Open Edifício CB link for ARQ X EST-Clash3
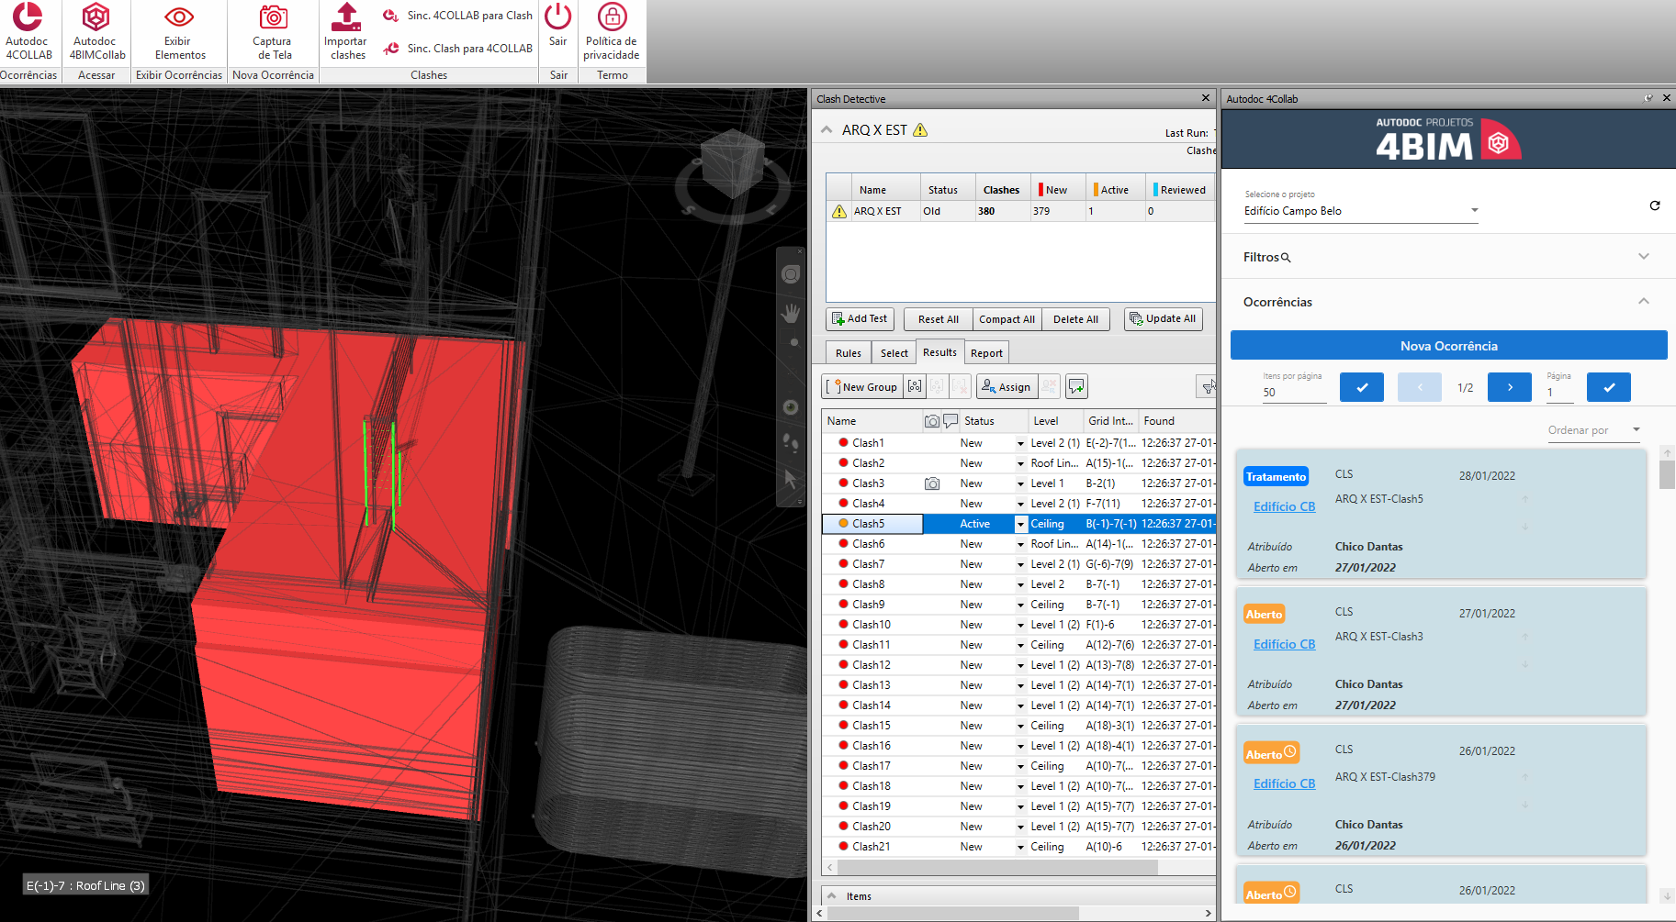 click(1284, 644)
